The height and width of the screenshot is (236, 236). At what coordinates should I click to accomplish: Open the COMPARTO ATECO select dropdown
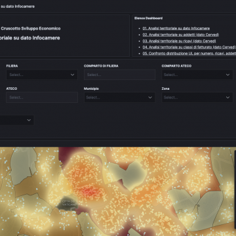197,75
